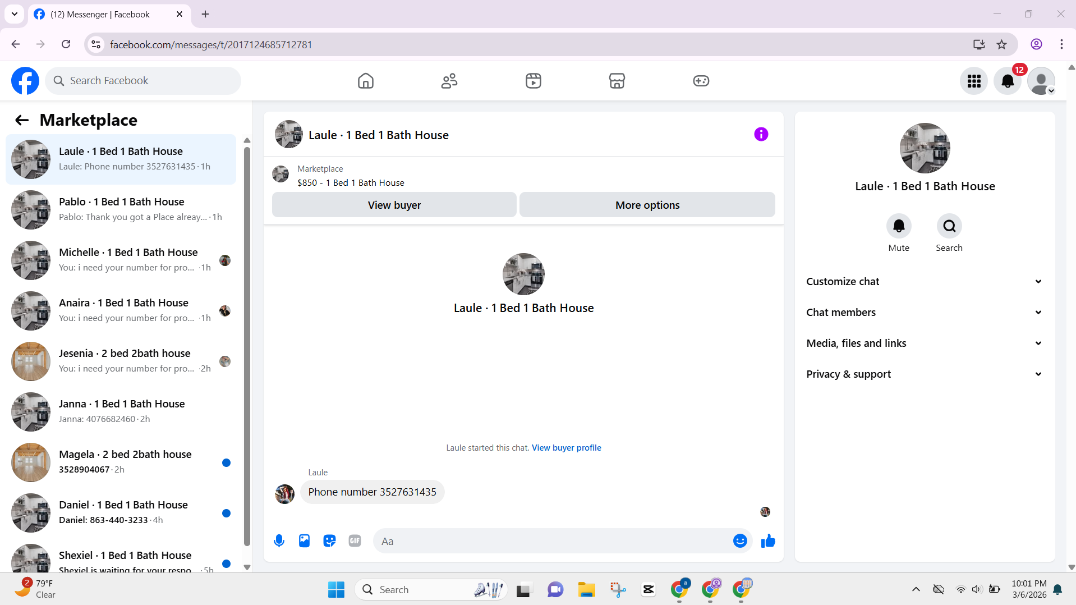The width and height of the screenshot is (1076, 605).
Task: Open the Facebook home logo
Action: tap(25, 81)
